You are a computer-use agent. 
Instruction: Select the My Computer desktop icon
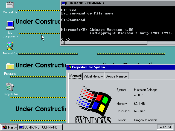(10, 25)
